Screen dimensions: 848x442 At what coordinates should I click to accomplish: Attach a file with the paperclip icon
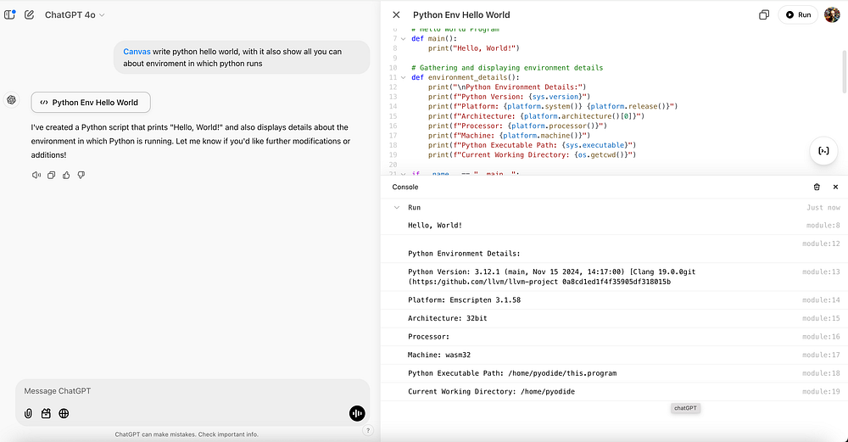click(x=28, y=413)
